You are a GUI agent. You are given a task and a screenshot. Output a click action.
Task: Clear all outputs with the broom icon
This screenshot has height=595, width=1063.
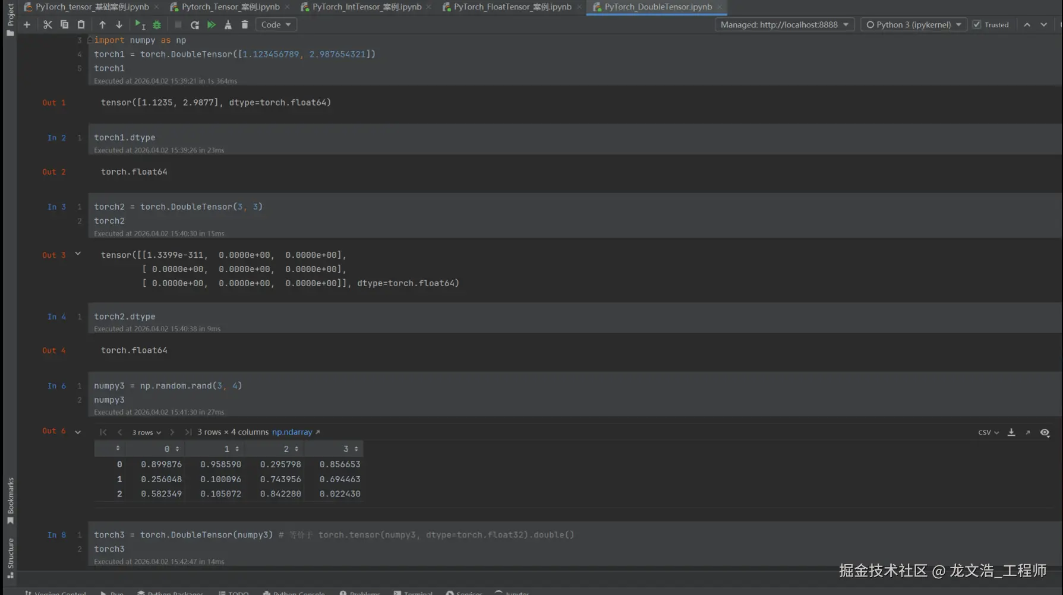pyautogui.click(x=228, y=24)
